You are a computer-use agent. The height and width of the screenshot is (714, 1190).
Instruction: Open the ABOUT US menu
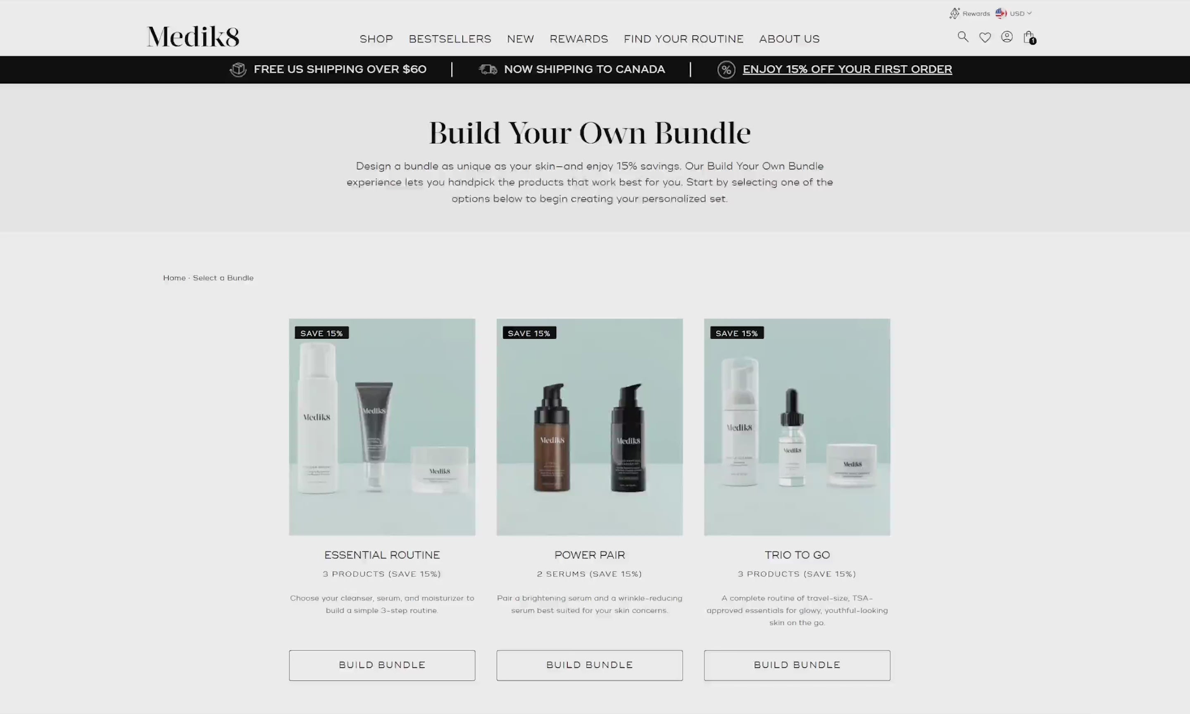click(789, 39)
